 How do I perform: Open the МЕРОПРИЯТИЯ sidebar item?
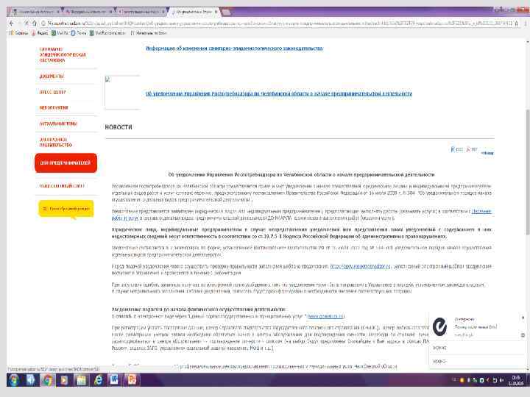[54, 107]
